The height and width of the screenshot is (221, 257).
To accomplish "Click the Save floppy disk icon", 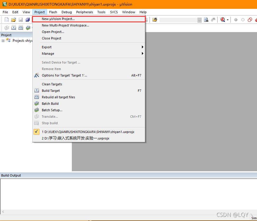I will coord(21,20).
